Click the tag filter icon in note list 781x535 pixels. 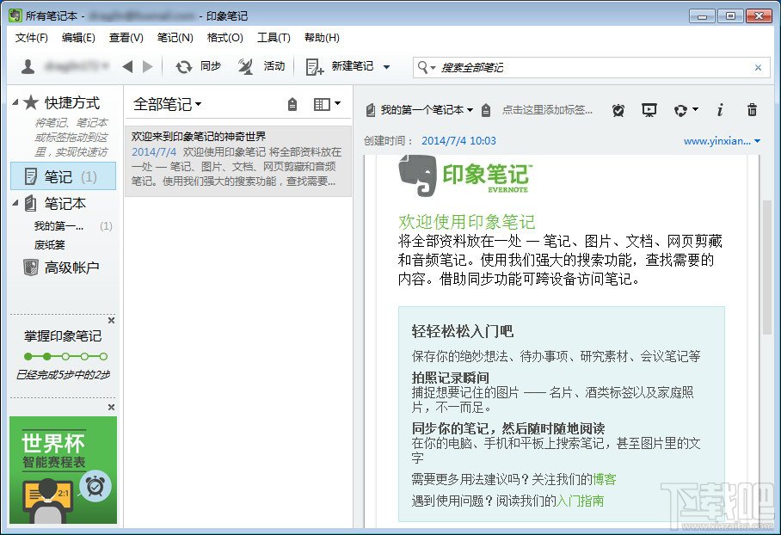(x=292, y=104)
